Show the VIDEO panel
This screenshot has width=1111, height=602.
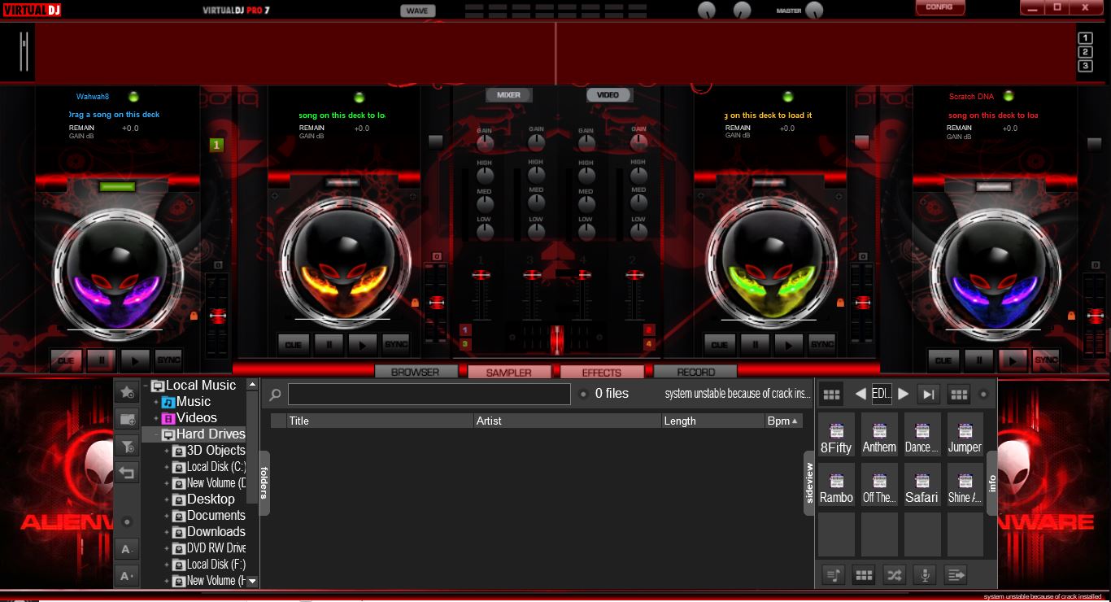[x=608, y=95]
